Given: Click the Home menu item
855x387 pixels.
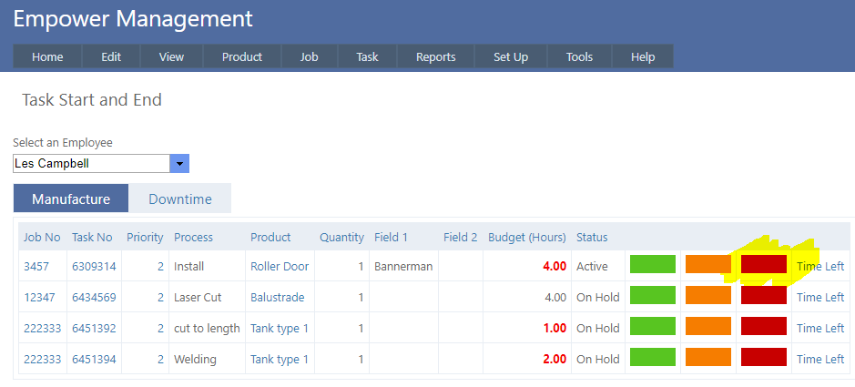Looking at the screenshot, I should [x=47, y=56].
